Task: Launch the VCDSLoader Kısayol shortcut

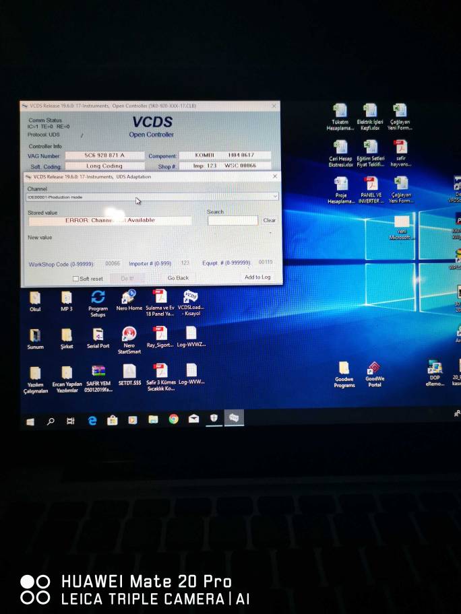Action: (x=191, y=303)
